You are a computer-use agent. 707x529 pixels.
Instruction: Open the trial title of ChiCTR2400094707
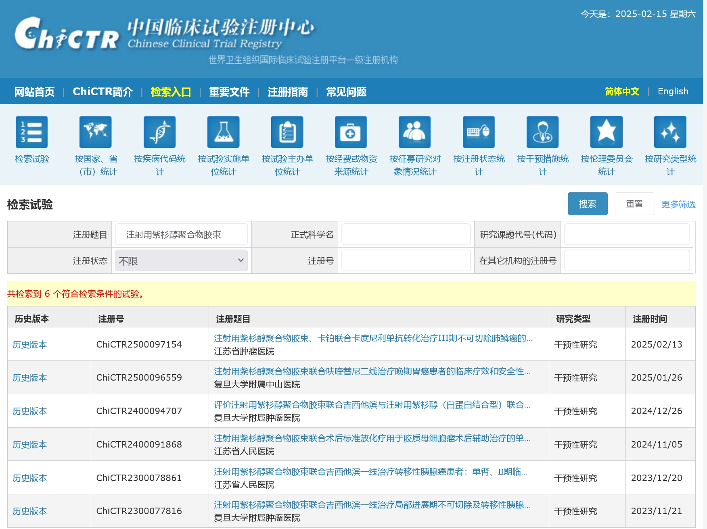[372, 405]
